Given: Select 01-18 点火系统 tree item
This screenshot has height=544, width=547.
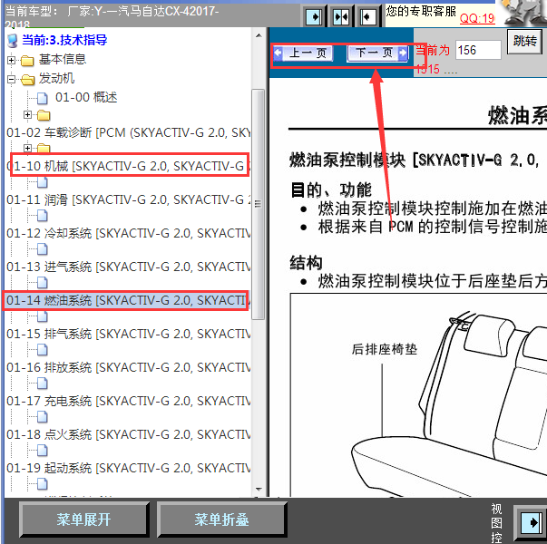Looking at the screenshot, I should [x=129, y=434].
